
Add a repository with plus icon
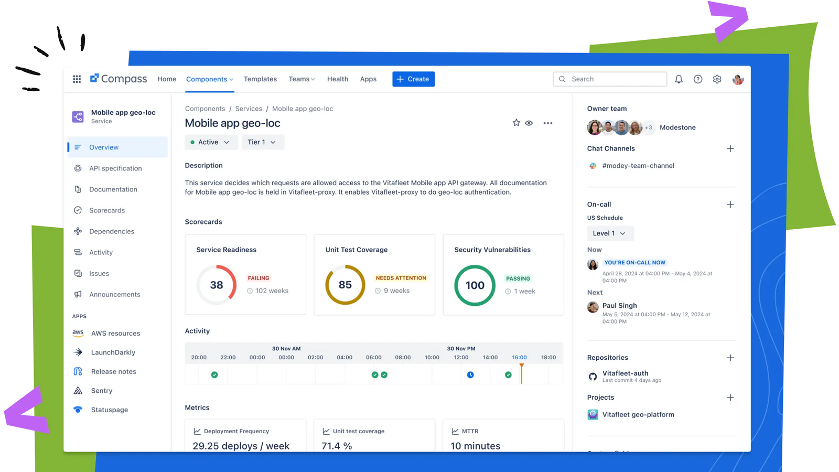pyautogui.click(x=730, y=358)
